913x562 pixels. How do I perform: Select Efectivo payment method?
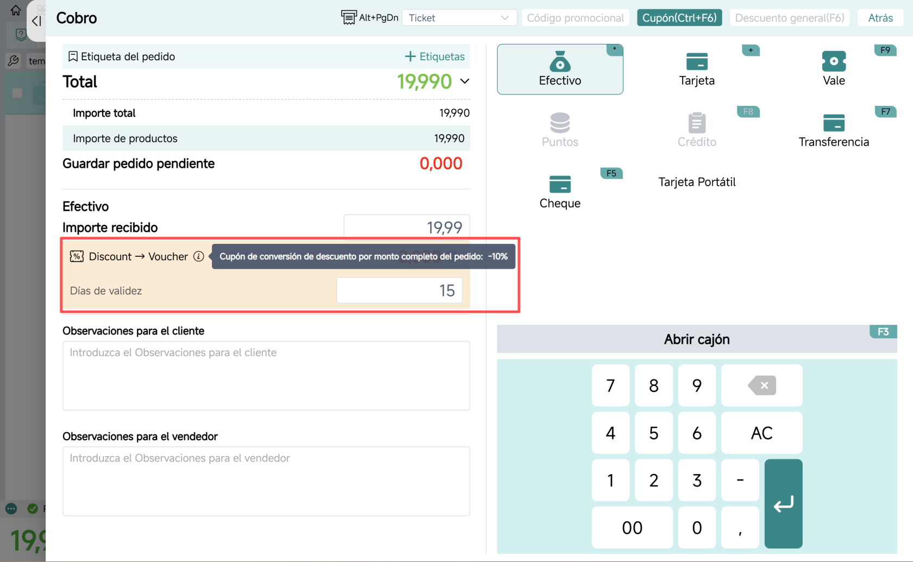pos(560,70)
